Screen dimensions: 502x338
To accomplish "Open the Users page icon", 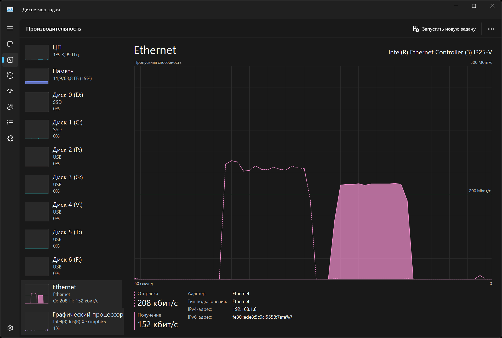I will (x=10, y=107).
